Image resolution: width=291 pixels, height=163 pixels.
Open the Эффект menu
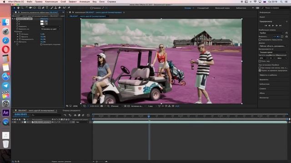point(72,2)
